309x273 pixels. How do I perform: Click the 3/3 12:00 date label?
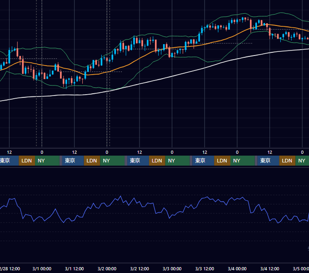point(204,268)
